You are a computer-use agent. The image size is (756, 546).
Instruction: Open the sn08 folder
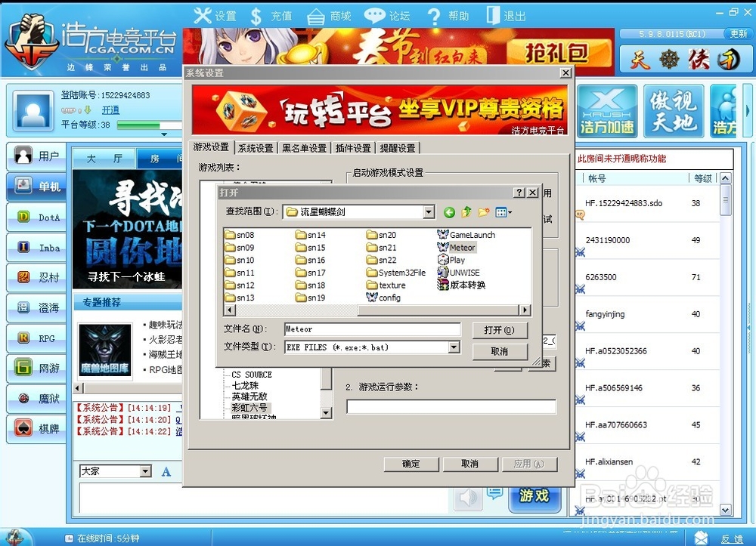click(x=239, y=235)
